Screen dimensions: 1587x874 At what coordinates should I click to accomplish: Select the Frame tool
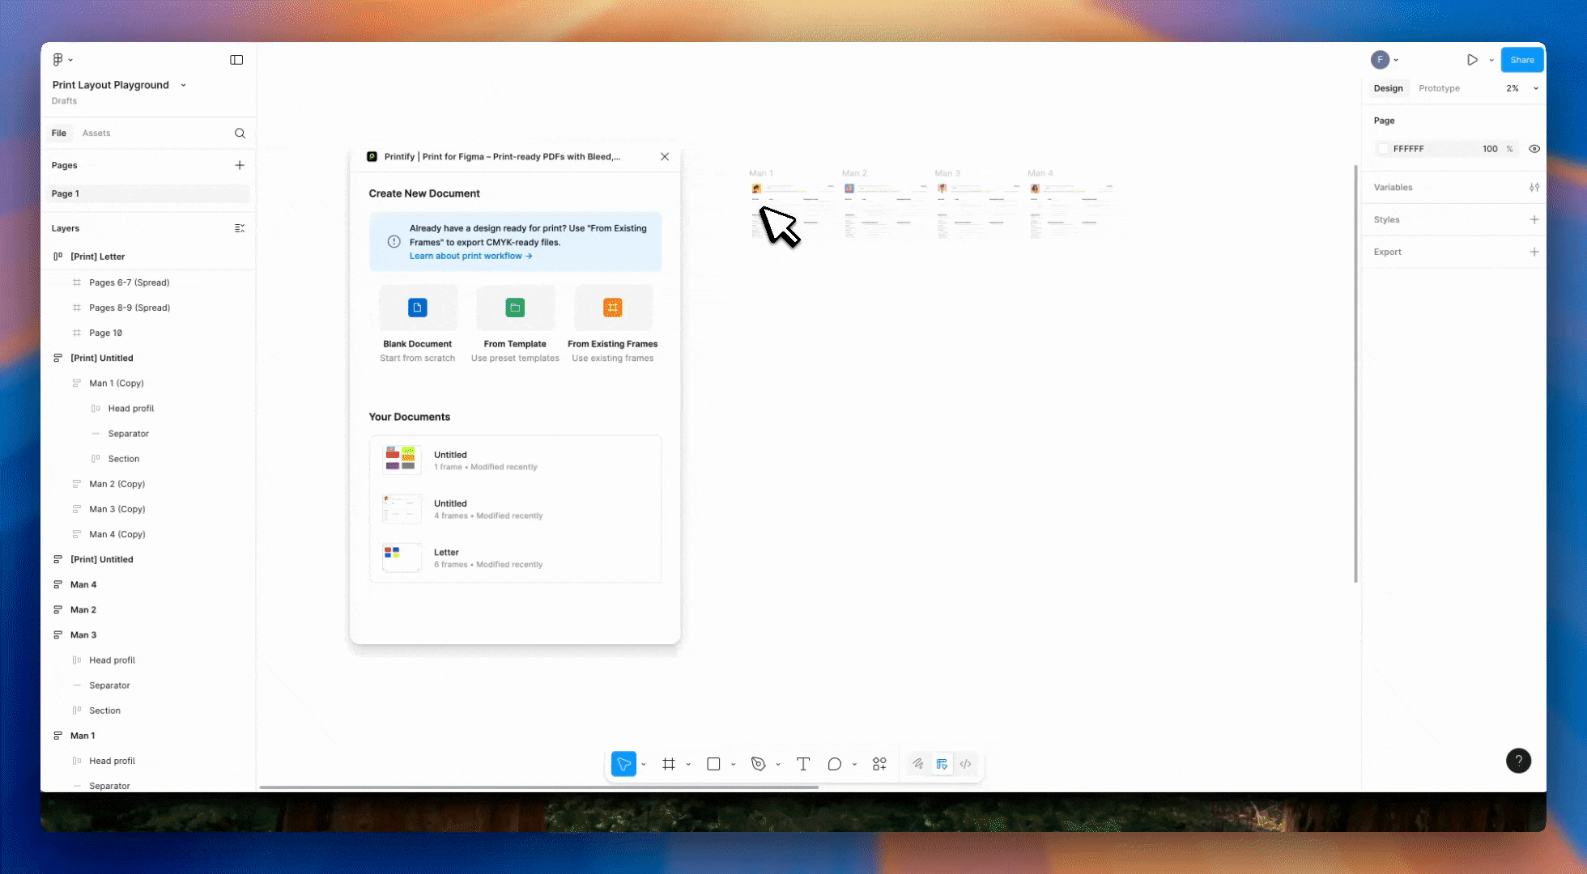669,763
